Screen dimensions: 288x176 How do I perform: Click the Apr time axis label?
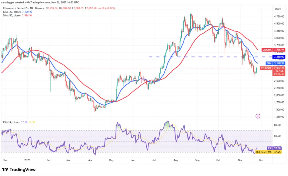90,160
